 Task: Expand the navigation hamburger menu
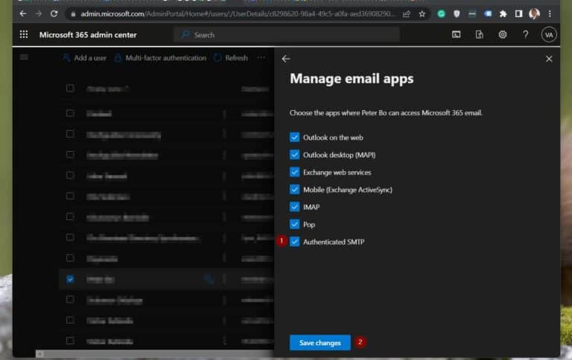click(24, 57)
